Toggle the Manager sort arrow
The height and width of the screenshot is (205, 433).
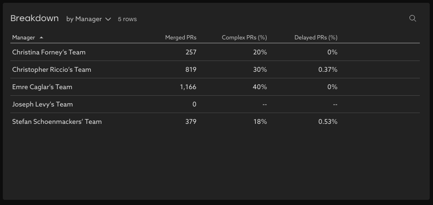coord(41,38)
